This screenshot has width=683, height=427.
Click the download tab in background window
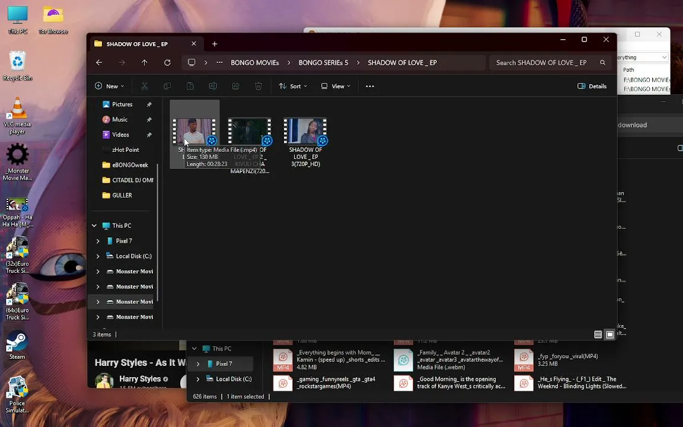click(633, 125)
